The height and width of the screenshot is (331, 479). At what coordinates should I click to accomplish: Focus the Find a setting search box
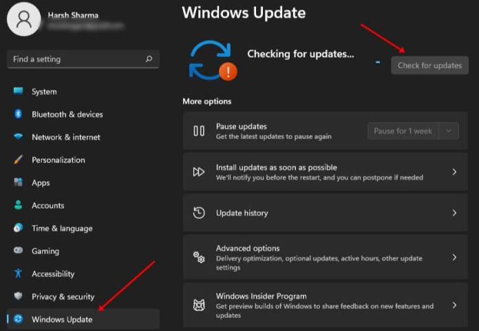(x=83, y=59)
